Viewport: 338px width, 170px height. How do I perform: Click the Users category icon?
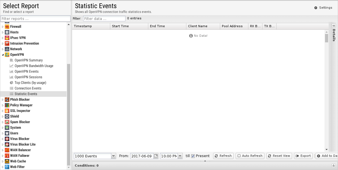click(x=7, y=133)
